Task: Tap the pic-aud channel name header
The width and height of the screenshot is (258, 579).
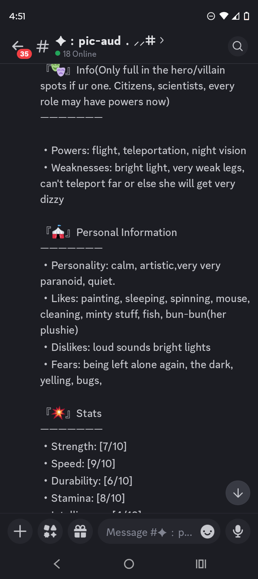Action: [100, 41]
